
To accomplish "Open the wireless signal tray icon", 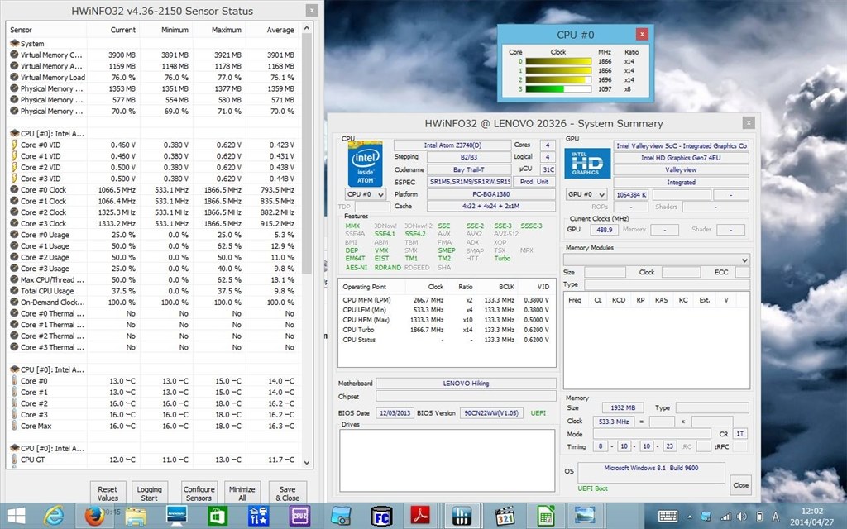I will click(725, 517).
